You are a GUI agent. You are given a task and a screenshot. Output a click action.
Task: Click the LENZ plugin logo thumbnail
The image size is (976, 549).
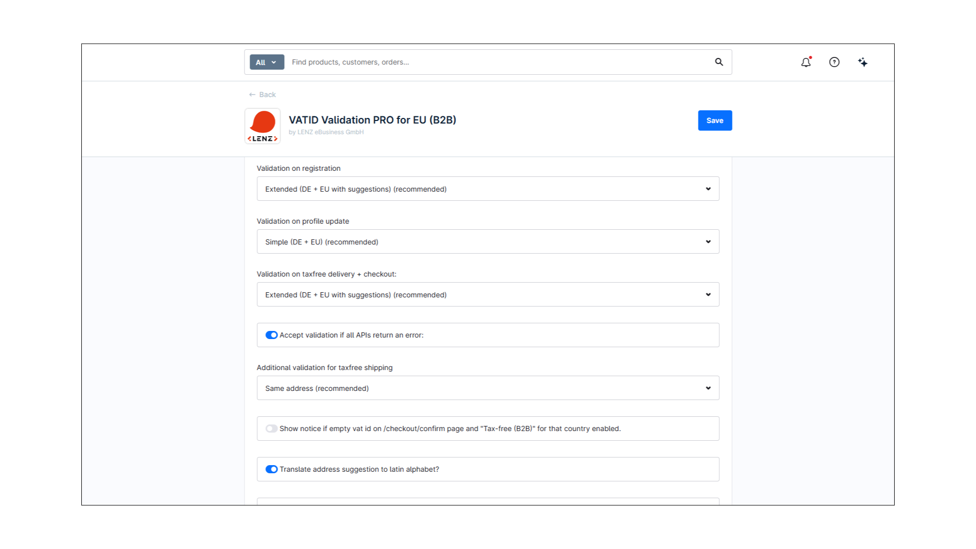tap(262, 126)
